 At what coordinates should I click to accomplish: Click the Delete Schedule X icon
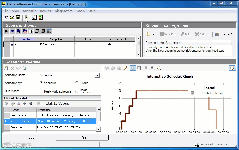click(12, 69)
